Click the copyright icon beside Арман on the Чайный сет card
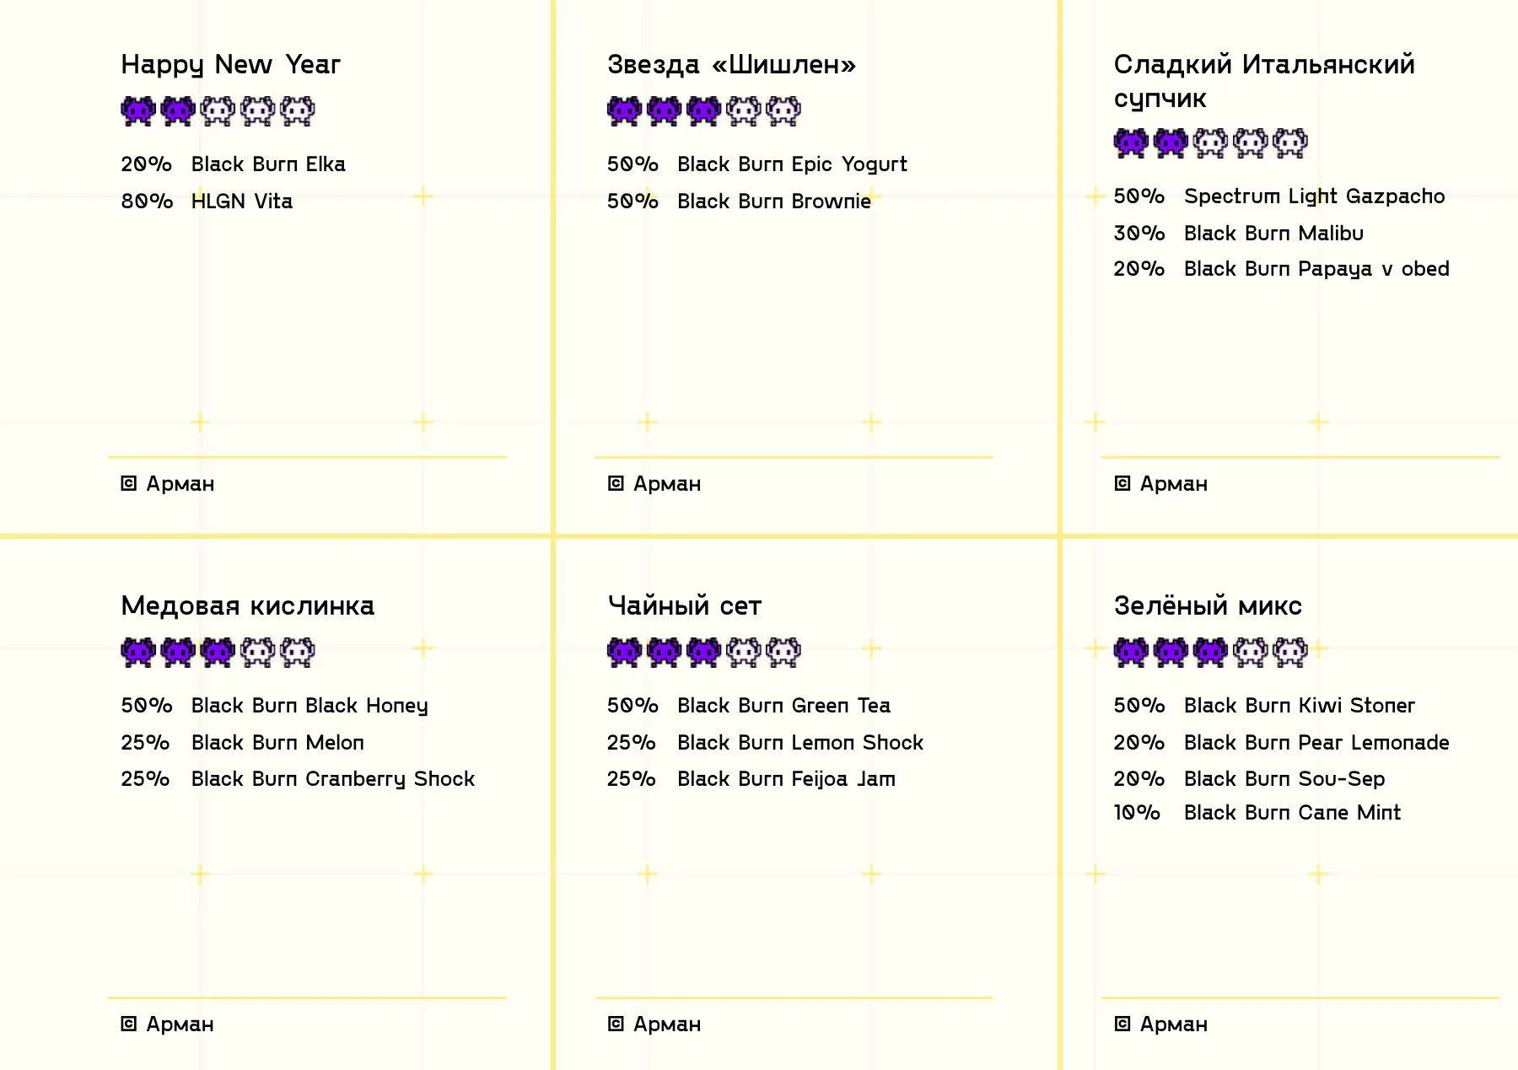Screen dimensions: 1518x1070 616,1024
